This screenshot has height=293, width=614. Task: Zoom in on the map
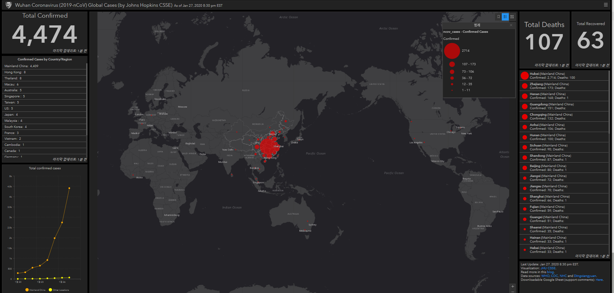pyautogui.click(x=513, y=286)
